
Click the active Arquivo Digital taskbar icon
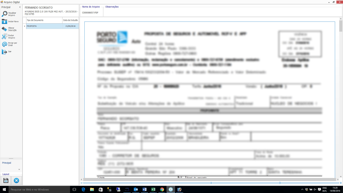click(171, 189)
